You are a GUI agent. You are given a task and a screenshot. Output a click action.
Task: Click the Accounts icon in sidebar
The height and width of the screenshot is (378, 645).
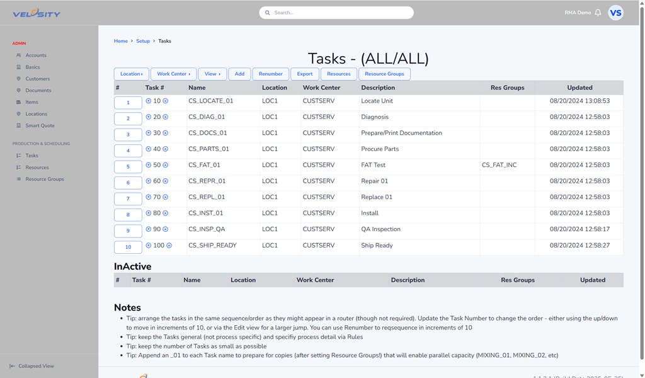[18, 55]
